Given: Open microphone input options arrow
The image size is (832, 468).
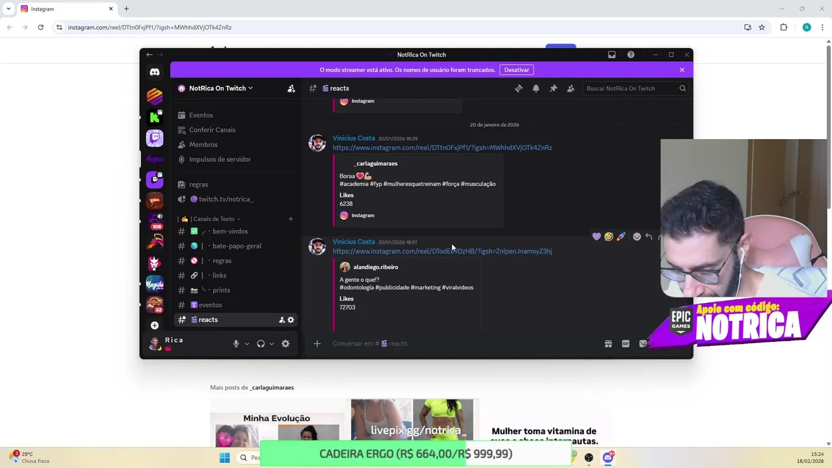Looking at the screenshot, I should (247, 344).
